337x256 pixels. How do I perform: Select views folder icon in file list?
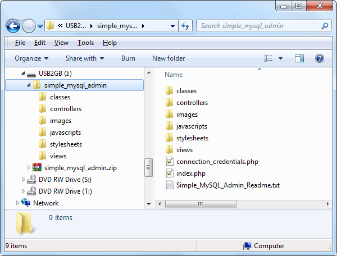[170, 150]
